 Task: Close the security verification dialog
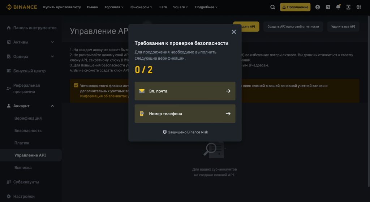pyautogui.click(x=234, y=32)
